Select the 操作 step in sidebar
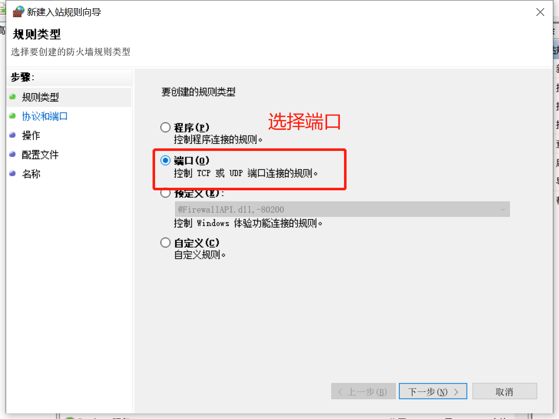Image resolution: width=559 pixels, height=419 pixels. [x=31, y=136]
